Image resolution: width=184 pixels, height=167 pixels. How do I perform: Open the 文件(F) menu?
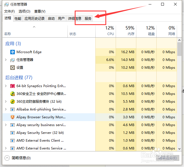click(9, 11)
